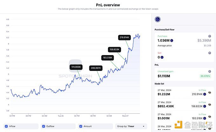Select the 174.800K chart marker label
The height and width of the screenshot is (132, 216).
tap(76, 67)
